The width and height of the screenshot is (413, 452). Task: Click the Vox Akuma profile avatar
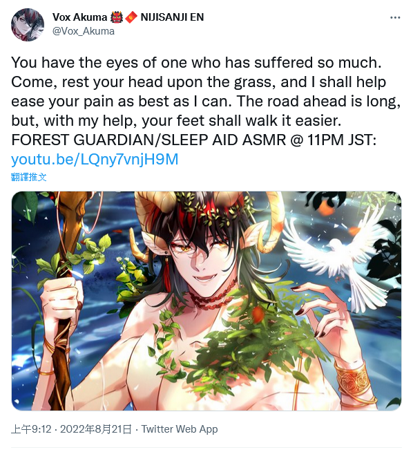click(28, 24)
